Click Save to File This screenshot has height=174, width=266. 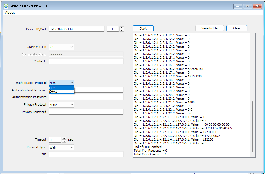point(209,28)
